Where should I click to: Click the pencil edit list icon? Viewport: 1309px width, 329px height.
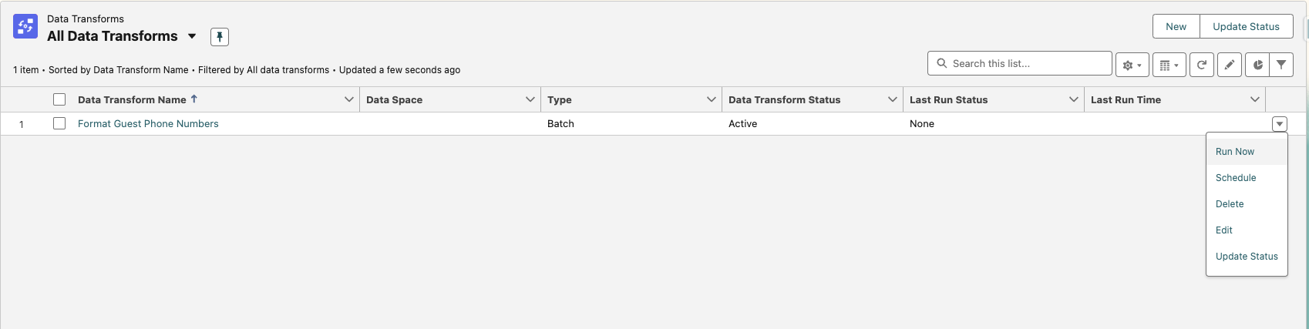[1230, 65]
